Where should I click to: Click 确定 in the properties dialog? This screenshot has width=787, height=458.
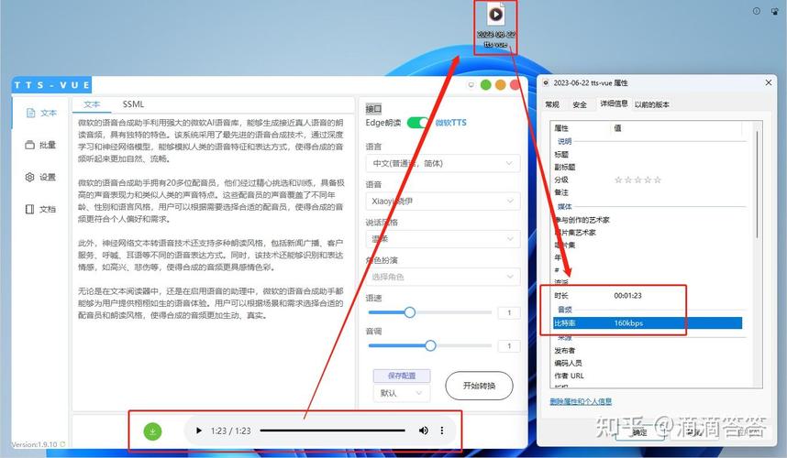640,432
